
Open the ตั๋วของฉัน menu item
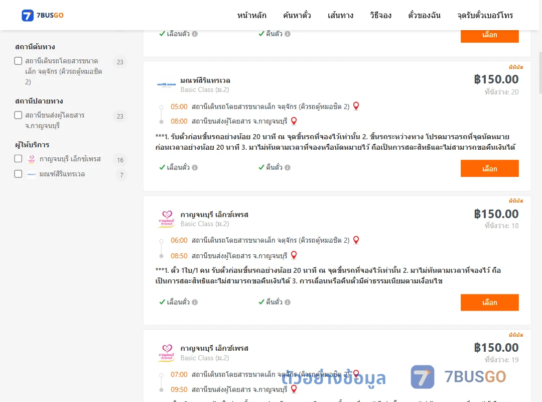tap(424, 15)
